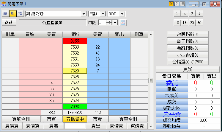The height and width of the screenshot is (132, 222).
Task: Set quantity preset to 10
Action: tap(177, 23)
